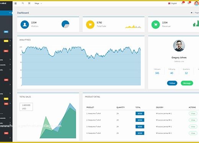Click the Following count 40

pos(172,73)
